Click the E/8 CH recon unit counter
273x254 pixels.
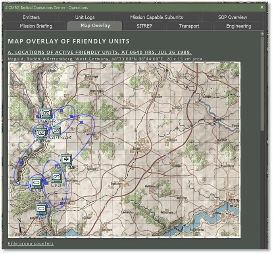56,178
